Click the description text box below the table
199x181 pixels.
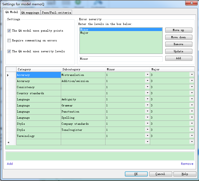pos(100,156)
